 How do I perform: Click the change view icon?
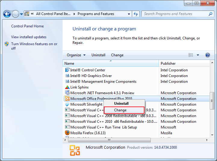(191, 55)
